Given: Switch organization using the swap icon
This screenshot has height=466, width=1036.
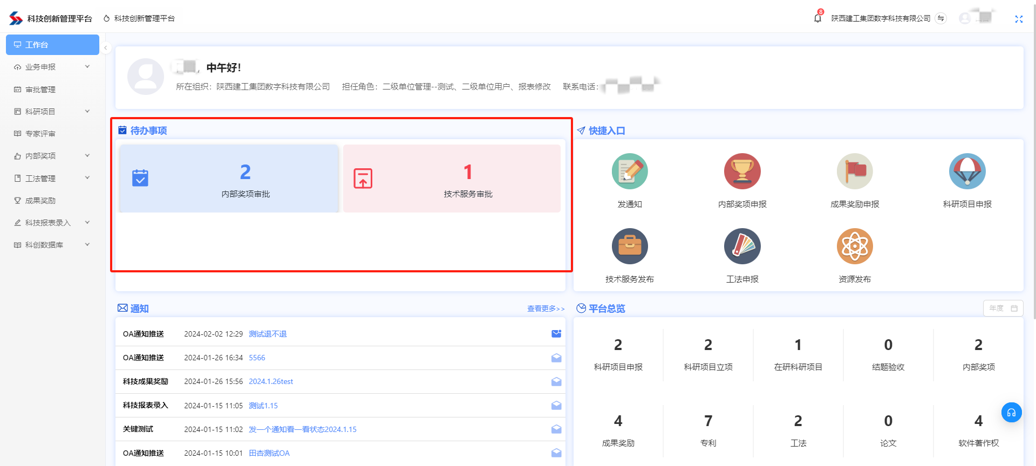Looking at the screenshot, I should (941, 18).
